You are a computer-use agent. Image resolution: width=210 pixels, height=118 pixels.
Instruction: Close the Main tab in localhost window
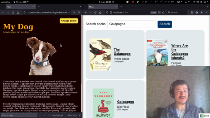(x=116, y=7)
